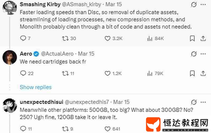
Task: Share Smashing Kirby's tweet
Action: (x=203, y=39)
